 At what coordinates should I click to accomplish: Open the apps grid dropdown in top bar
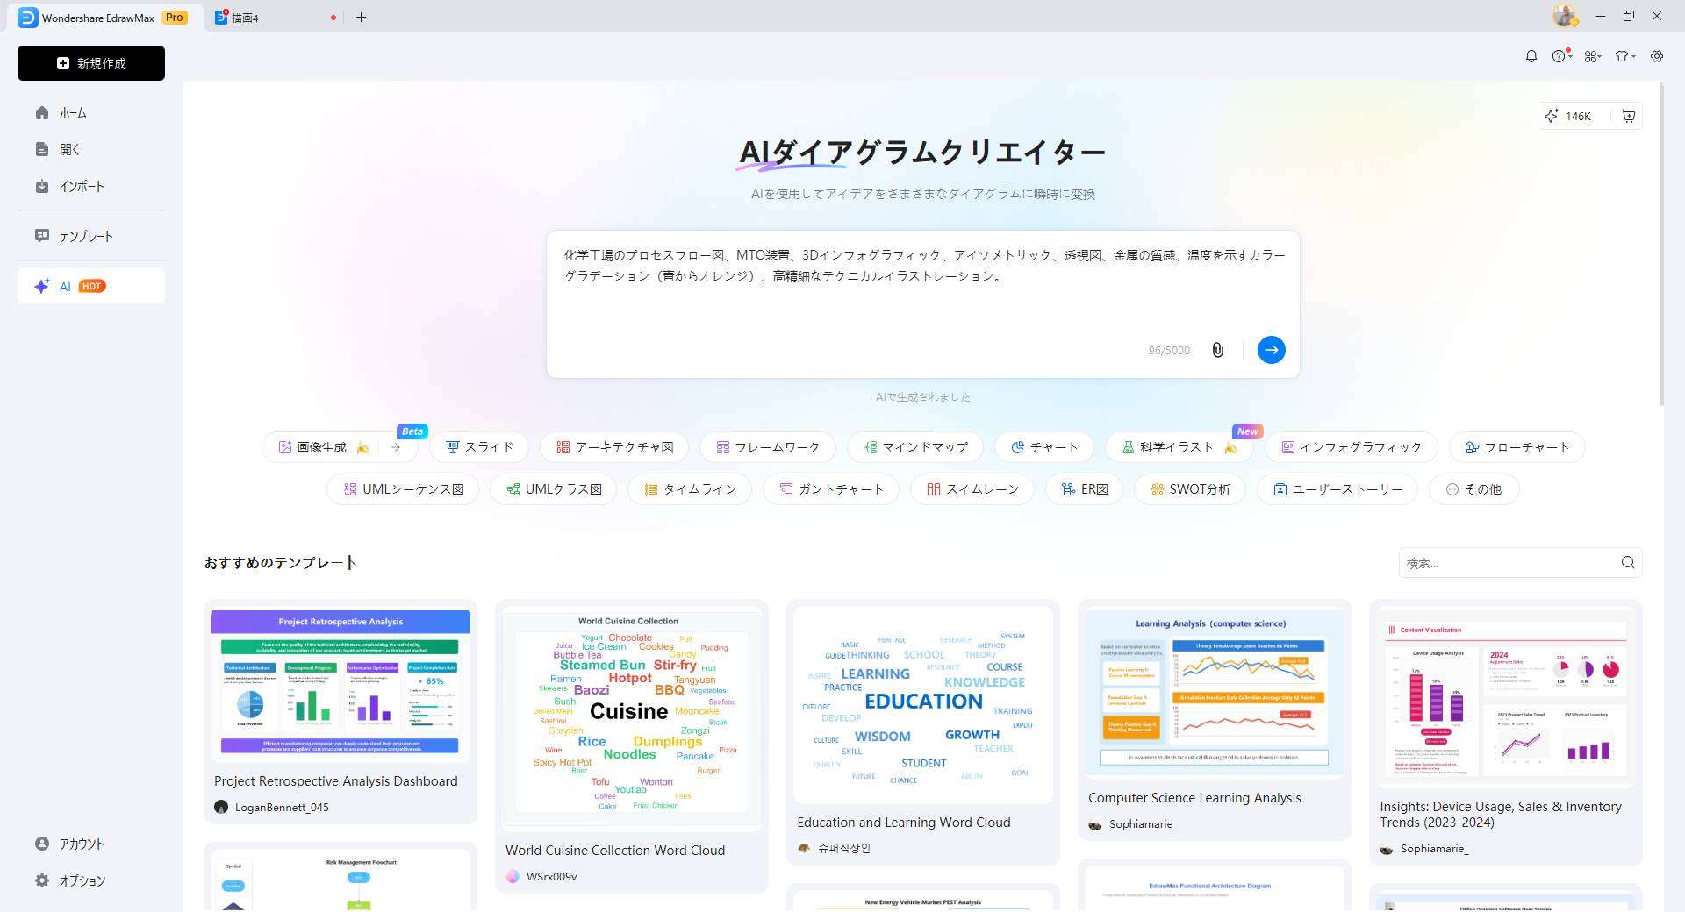[1592, 55]
